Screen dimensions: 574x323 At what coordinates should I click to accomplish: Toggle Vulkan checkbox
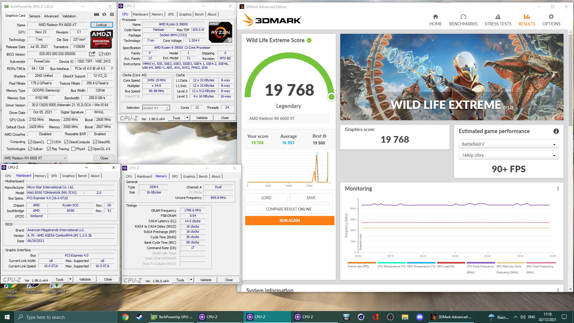pyautogui.click(x=30, y=149)
